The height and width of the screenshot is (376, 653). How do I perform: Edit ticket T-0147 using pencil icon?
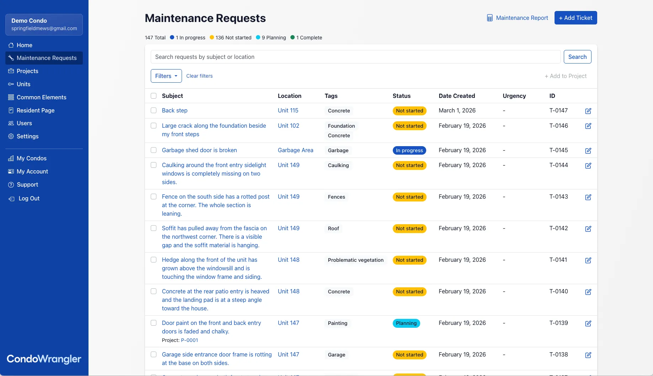coord(588,111)
